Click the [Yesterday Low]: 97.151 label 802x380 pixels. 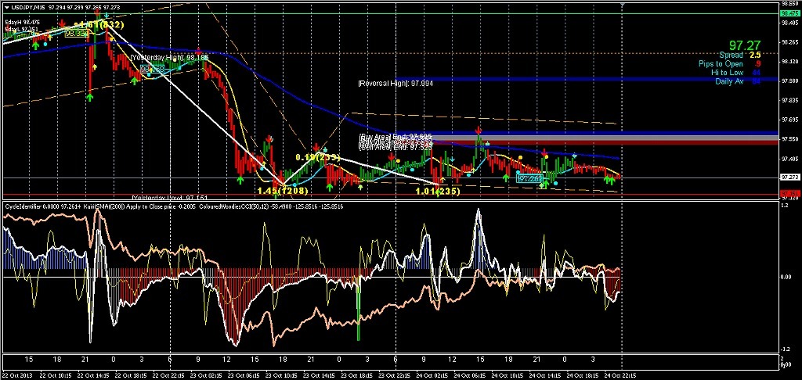click(170, 197)
